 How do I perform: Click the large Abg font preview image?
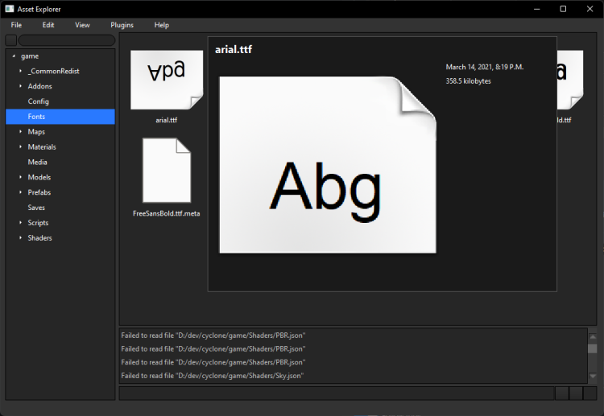click(x=327, y=165)
